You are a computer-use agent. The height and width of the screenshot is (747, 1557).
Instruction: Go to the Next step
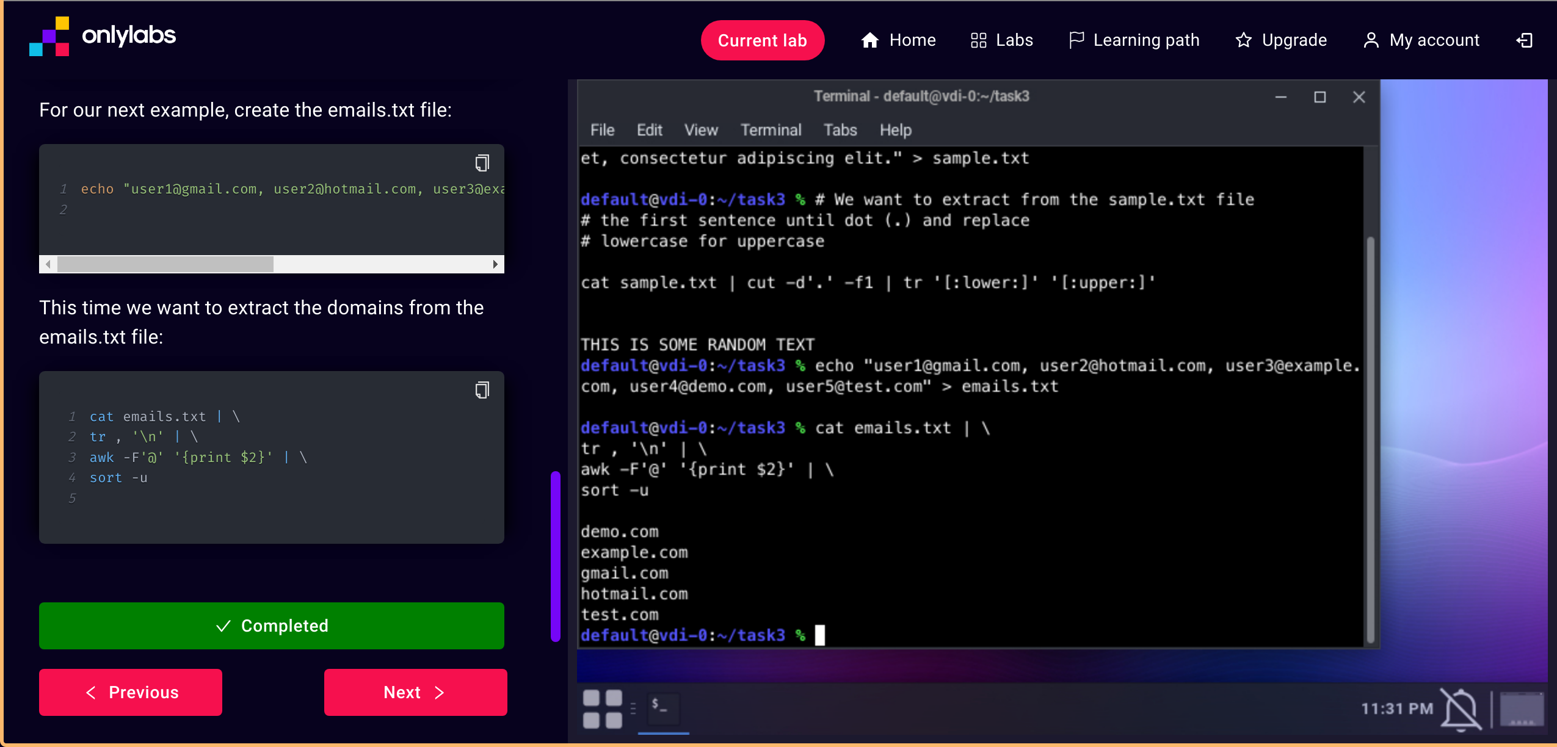tap(416, 692)
